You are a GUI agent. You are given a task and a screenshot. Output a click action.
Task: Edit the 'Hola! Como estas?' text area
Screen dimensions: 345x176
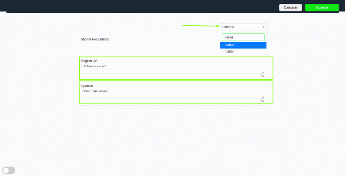[172, 94]
